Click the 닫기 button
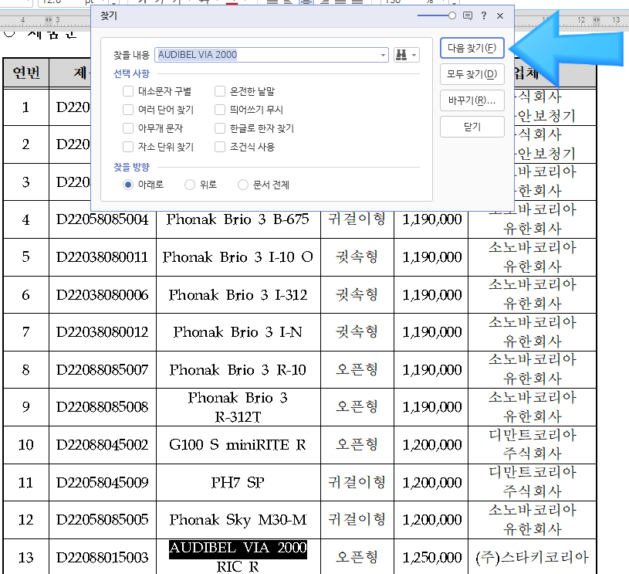Viewport: 629px width, 574px height. (472, 127)
